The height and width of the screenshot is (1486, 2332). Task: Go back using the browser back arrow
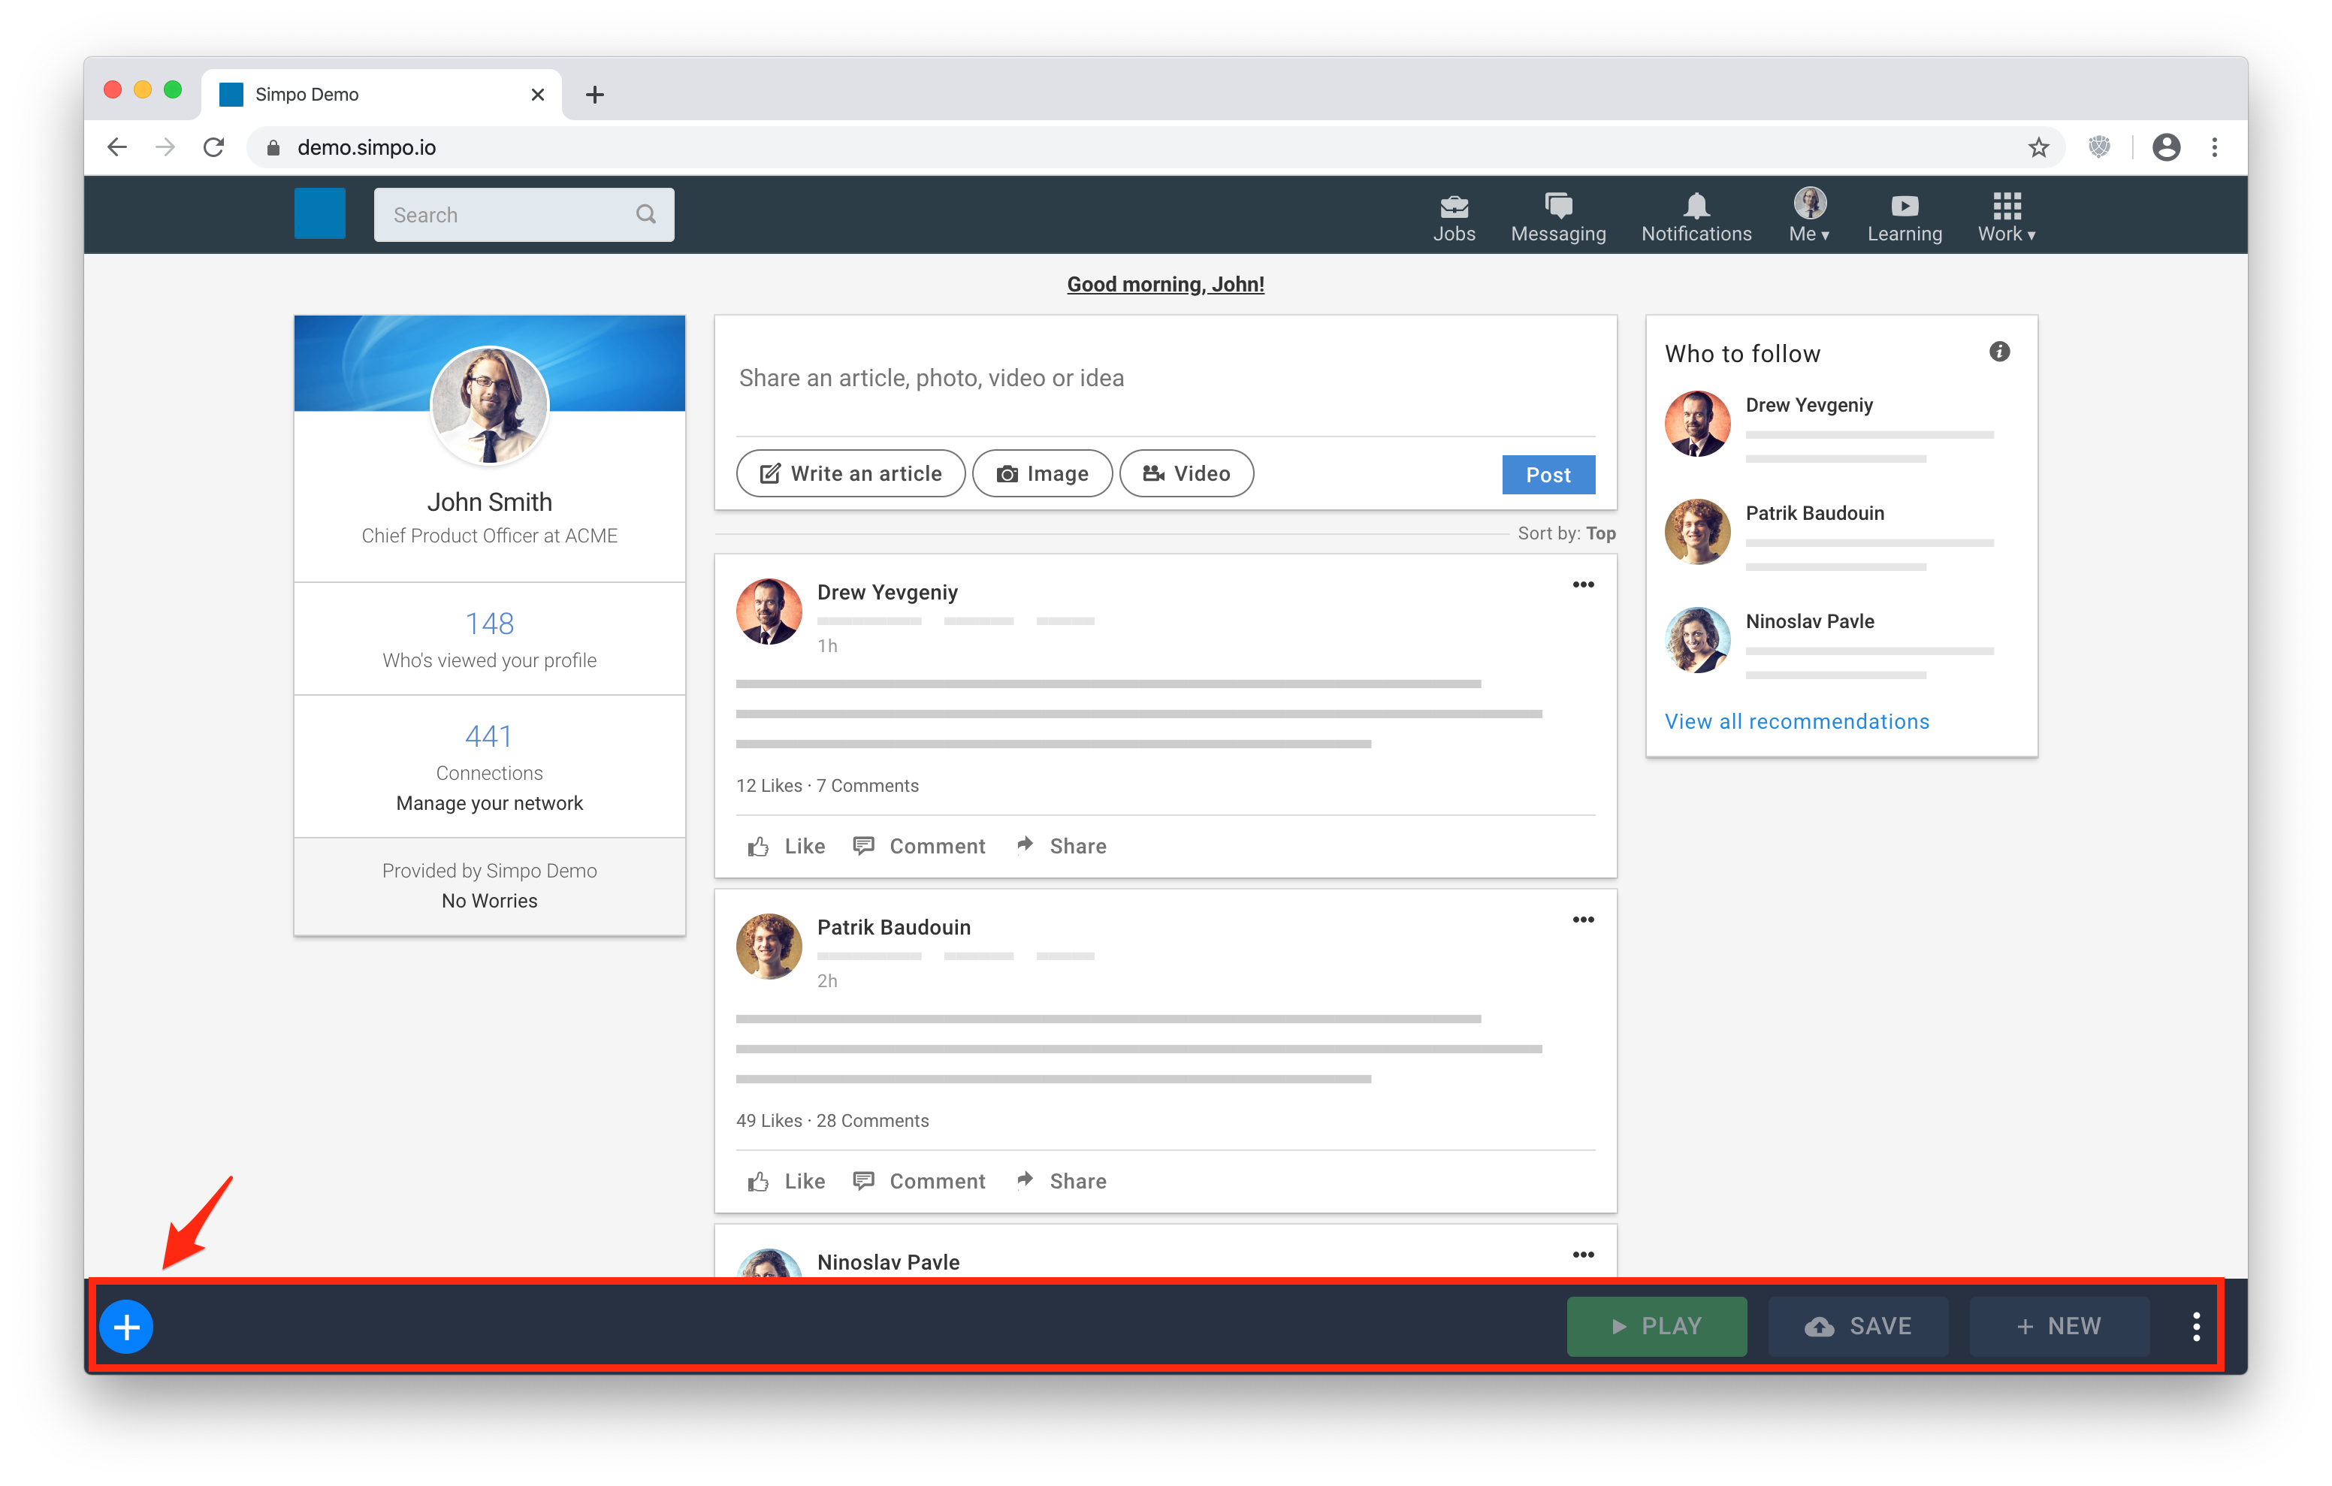click(117, 147)
